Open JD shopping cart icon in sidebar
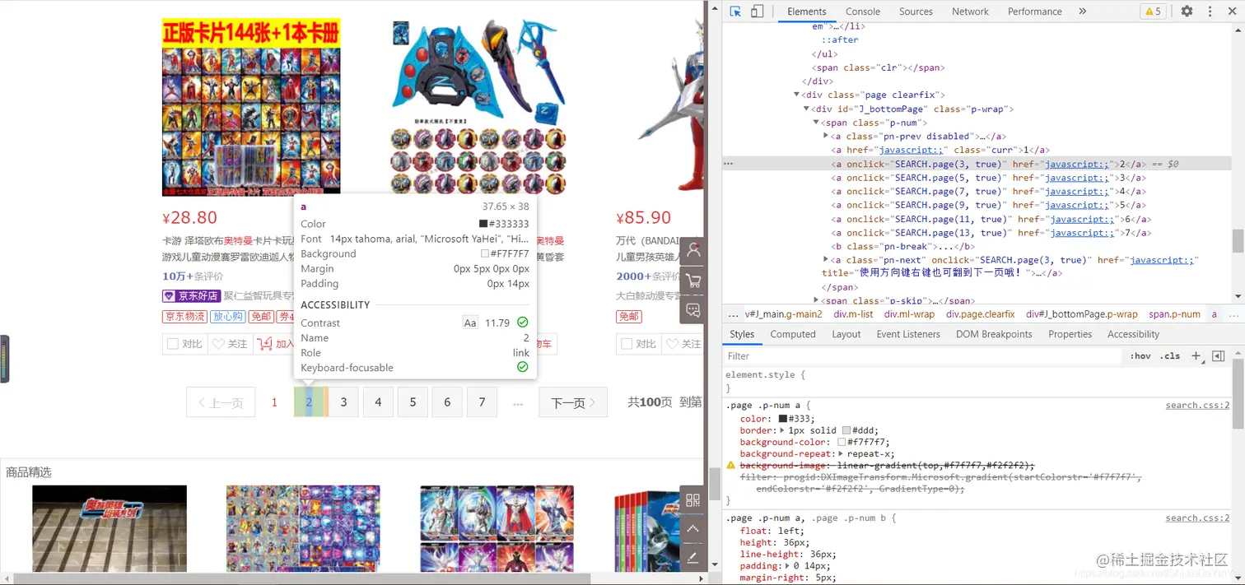 (692, 280)
